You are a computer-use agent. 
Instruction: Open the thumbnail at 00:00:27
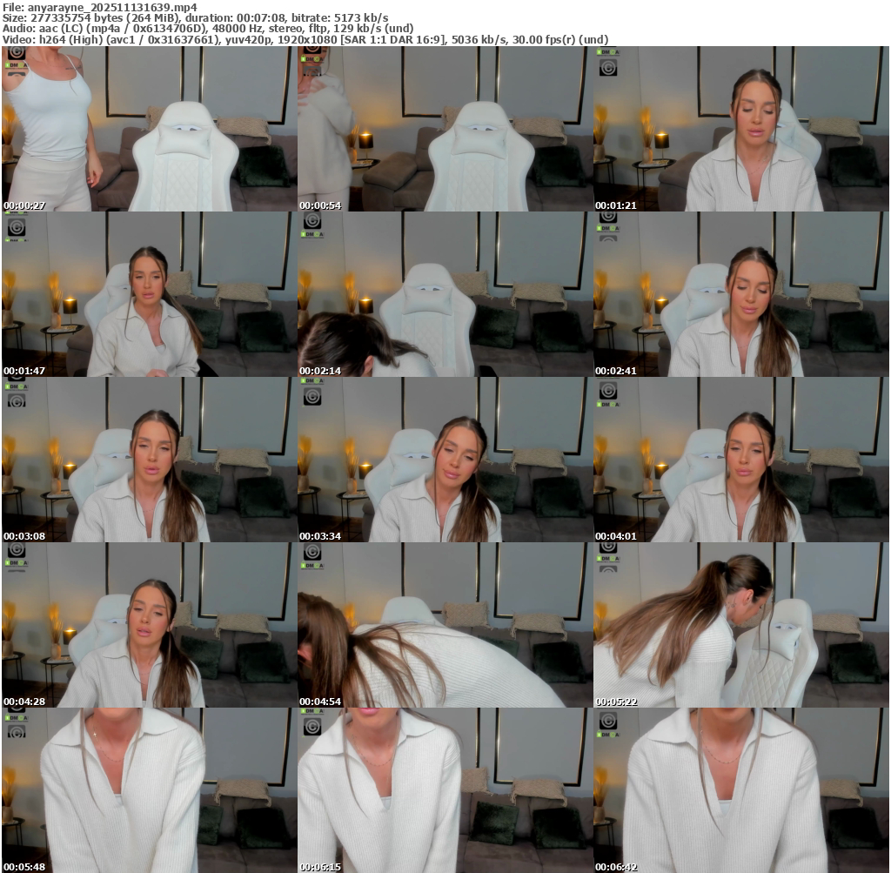pyautogui.click(x=149, y=129)
